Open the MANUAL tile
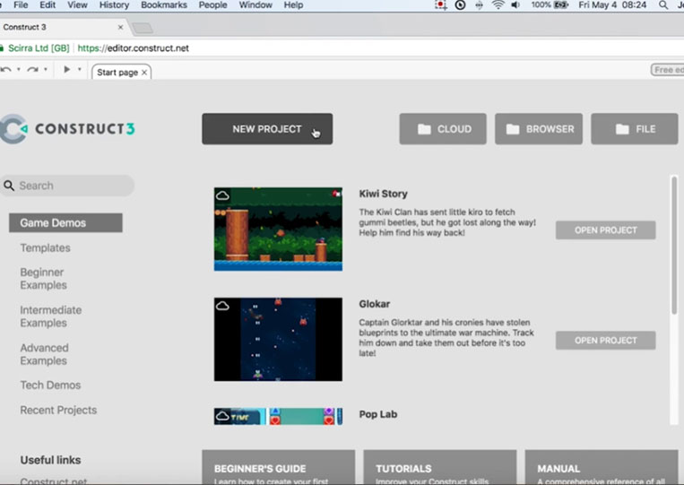Image resolution: width=684 pixels, height=485 pixels. 602,468
